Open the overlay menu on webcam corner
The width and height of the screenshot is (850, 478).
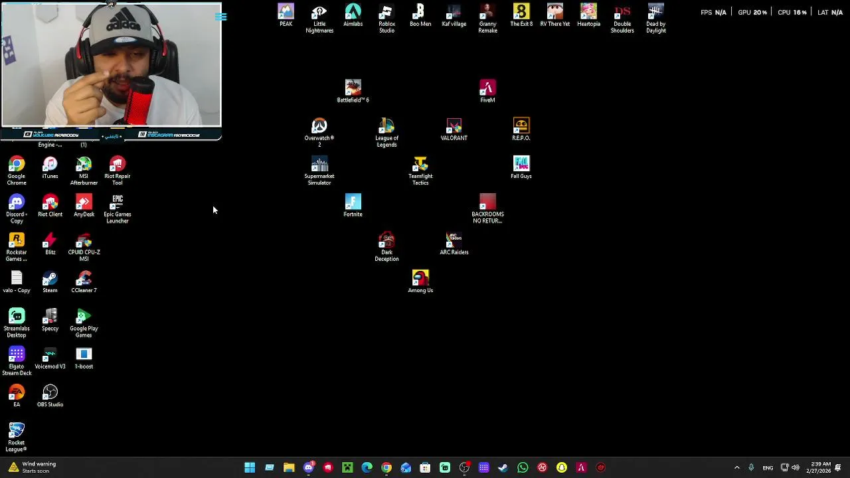click(221, 17)
